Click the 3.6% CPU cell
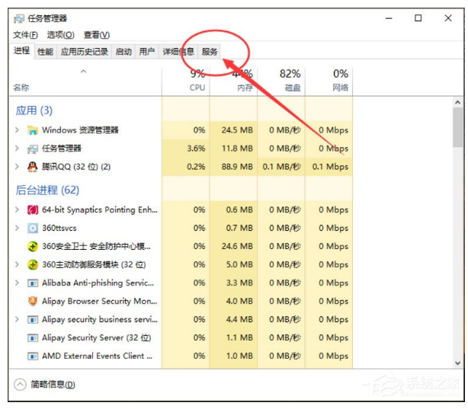The width and height of the screenshot is (468, 409). [x=186, y=149]
